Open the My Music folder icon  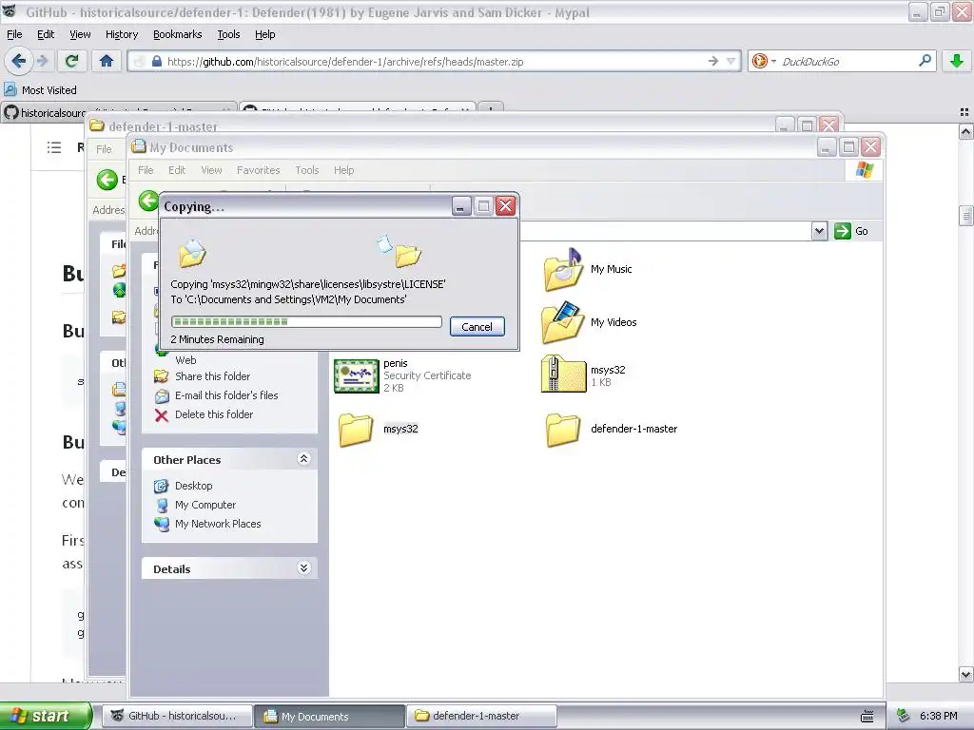pyautogui.click(x=563, y=269)
